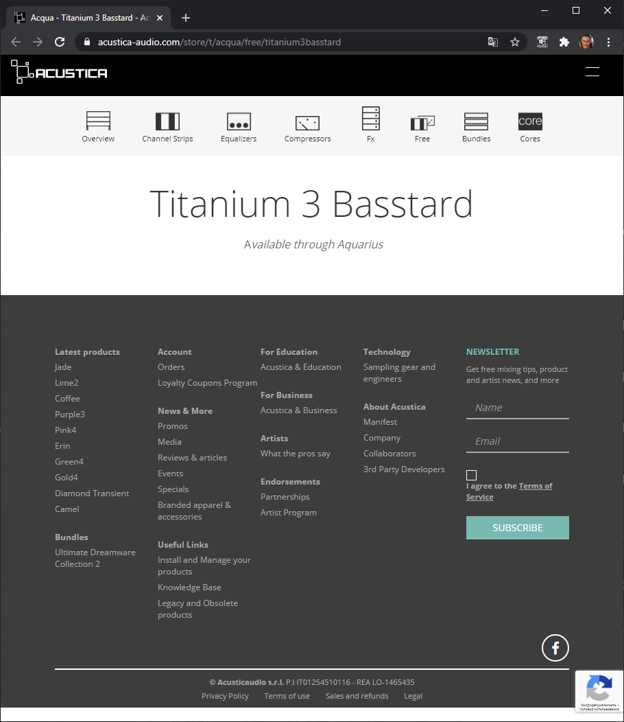624x722 pixels.
Task: Select the Acqua - Titanium 3 Basstard tab
Action: click(88, 18)
